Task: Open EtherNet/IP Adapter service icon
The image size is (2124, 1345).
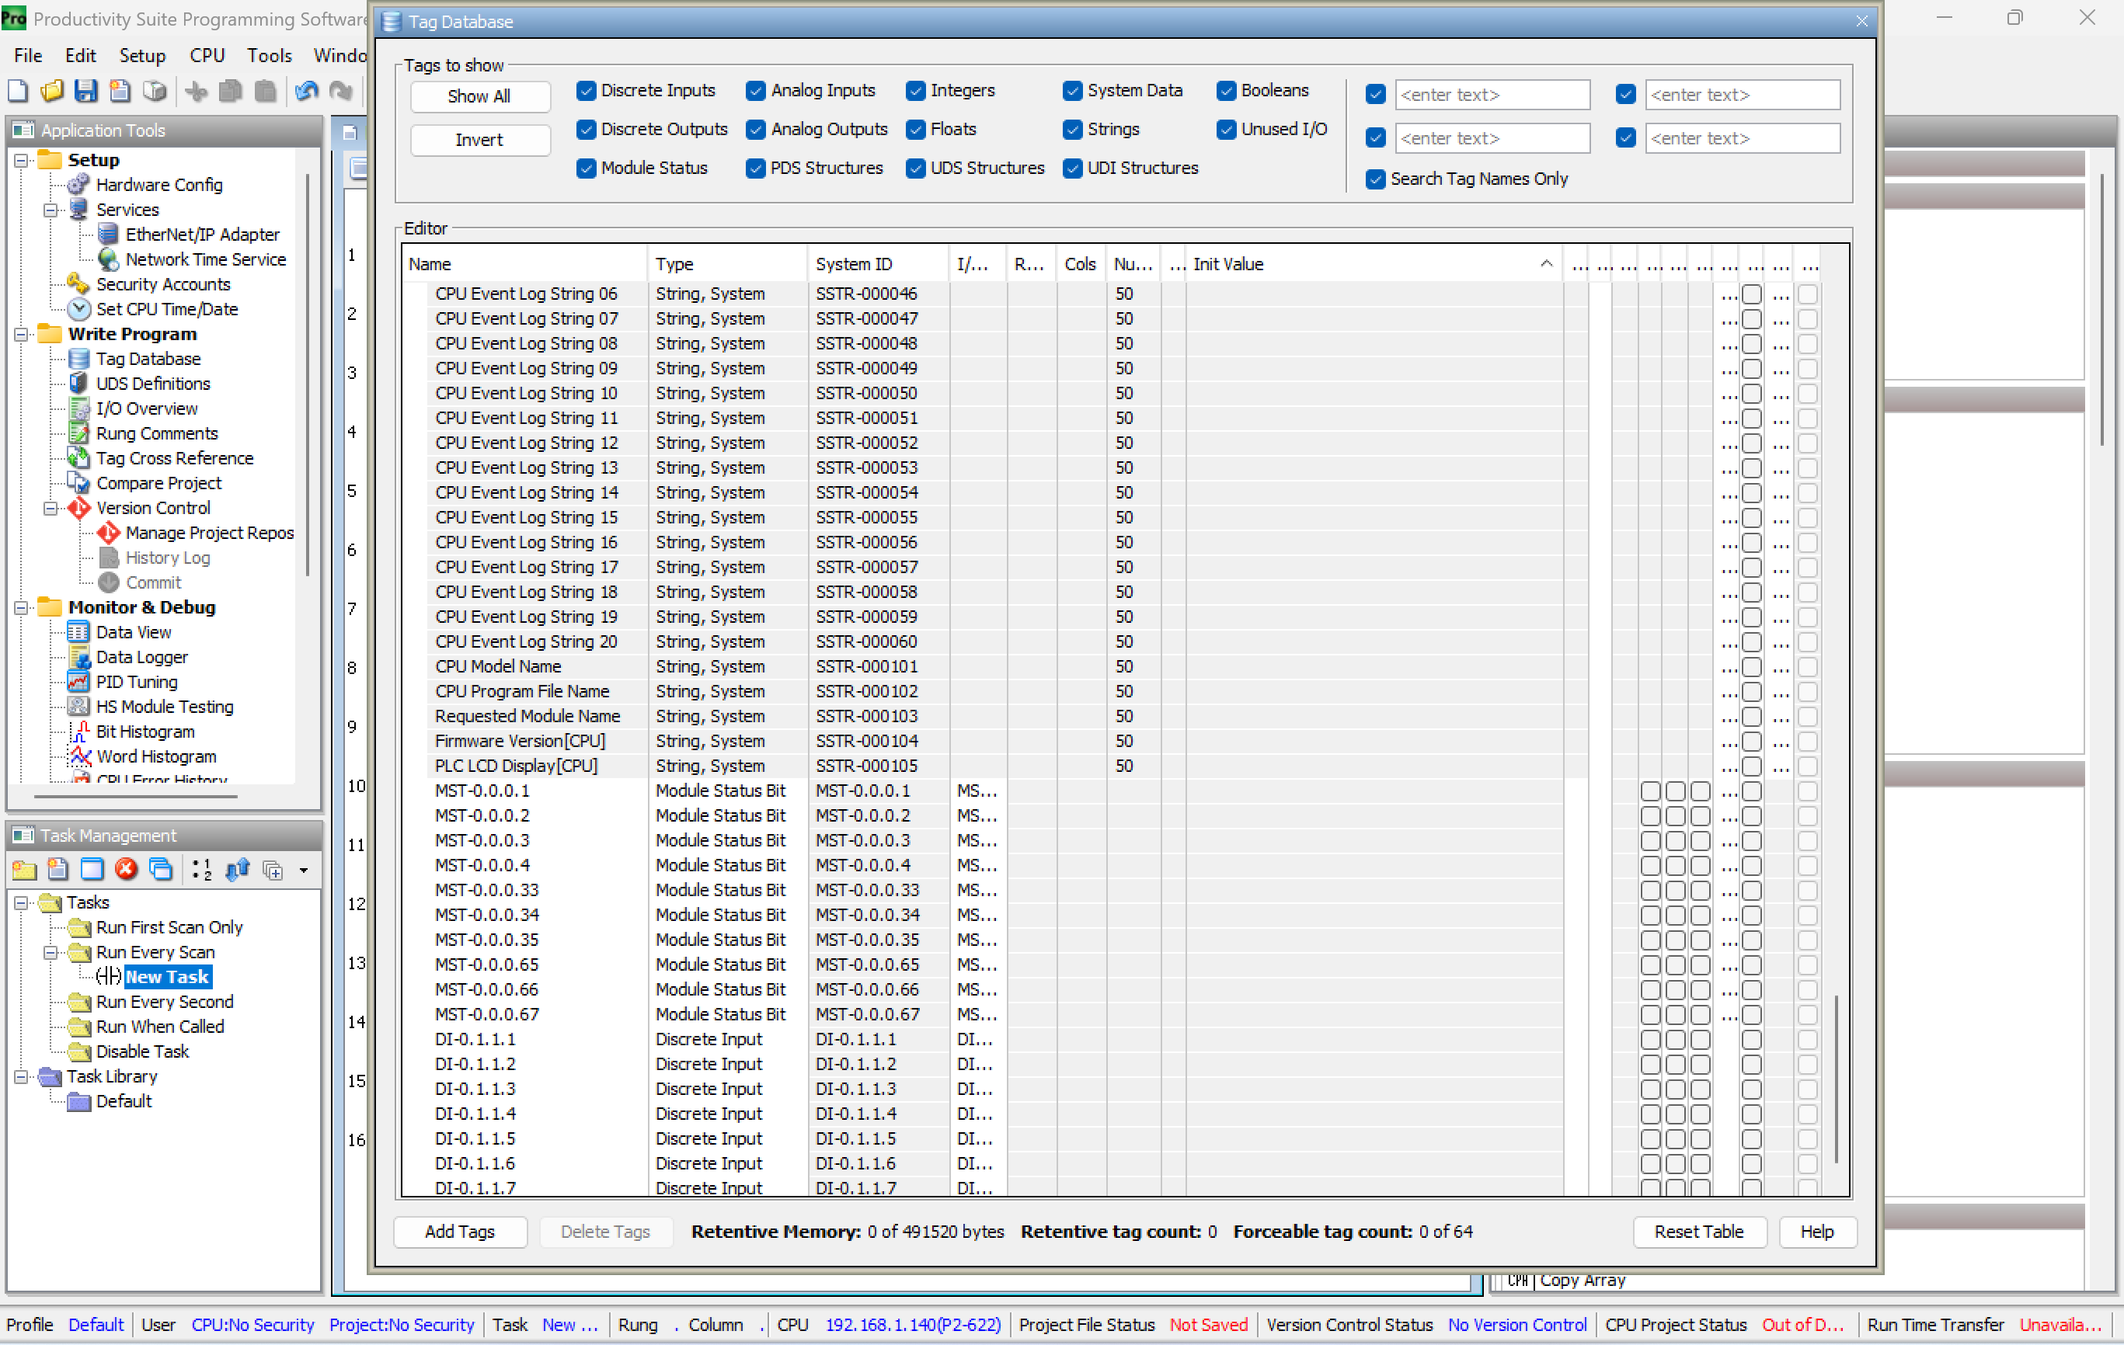Action: [x=108, y=234]
